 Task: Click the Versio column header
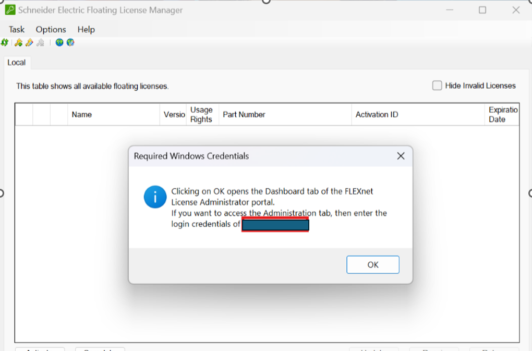[173, 115]
